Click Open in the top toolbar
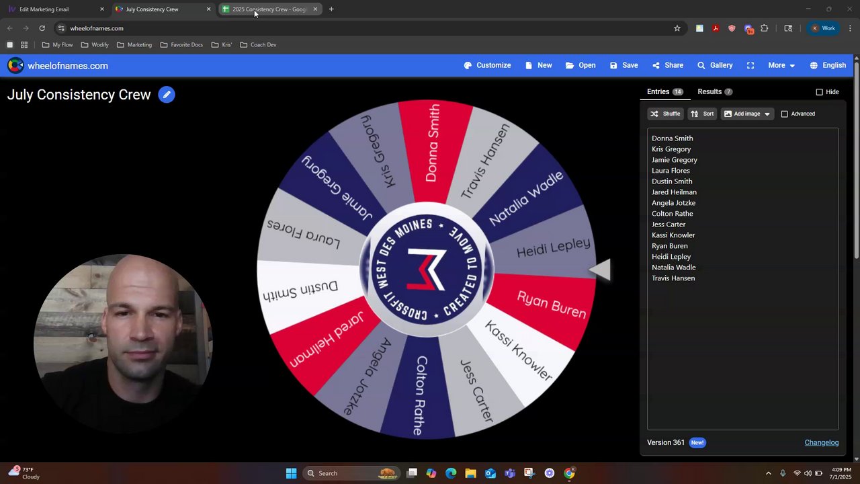 (x=580, y=65)
